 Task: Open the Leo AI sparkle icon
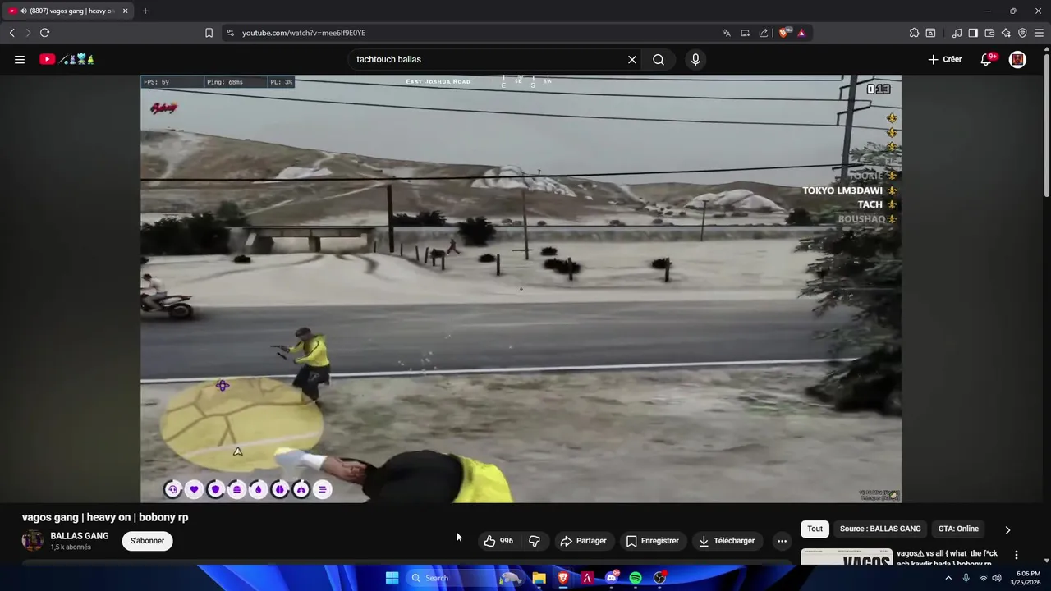(x=1006, y=33)
